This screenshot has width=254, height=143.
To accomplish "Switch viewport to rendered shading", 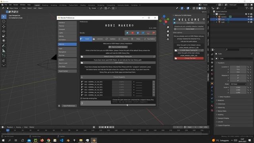I will click(205, 8).
